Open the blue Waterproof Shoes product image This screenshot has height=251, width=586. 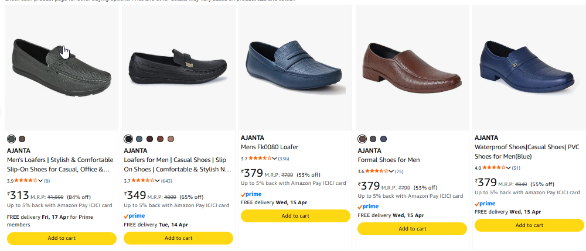(x=529, y=64)
